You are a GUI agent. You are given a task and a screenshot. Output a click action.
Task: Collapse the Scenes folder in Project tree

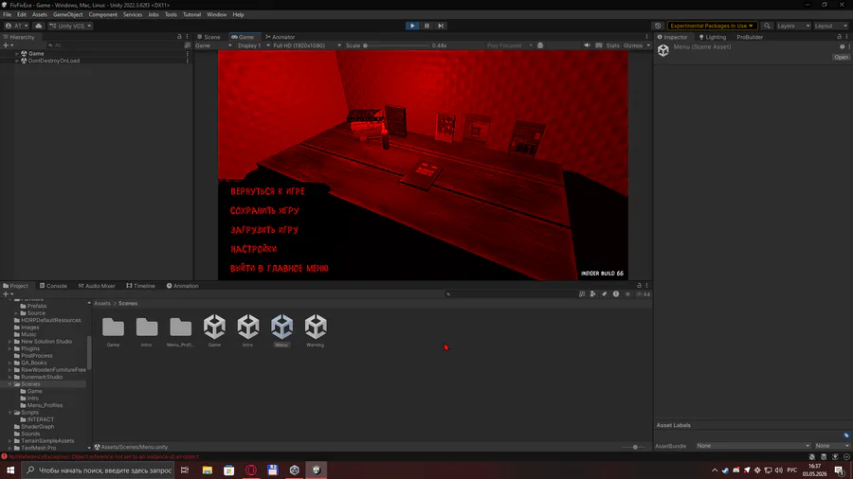pyautogui.click(x=9, y=384)
